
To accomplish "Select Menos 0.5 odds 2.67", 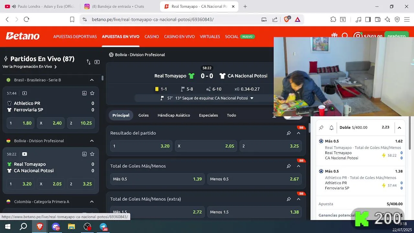I will pos(255,179).
